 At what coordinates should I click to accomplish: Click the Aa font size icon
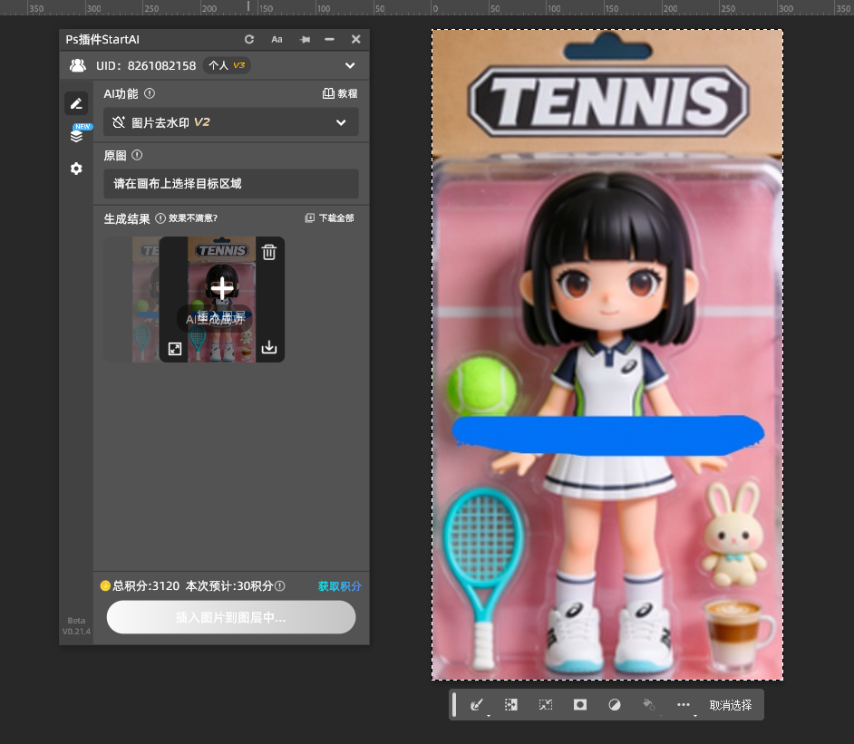click(277, 40)
